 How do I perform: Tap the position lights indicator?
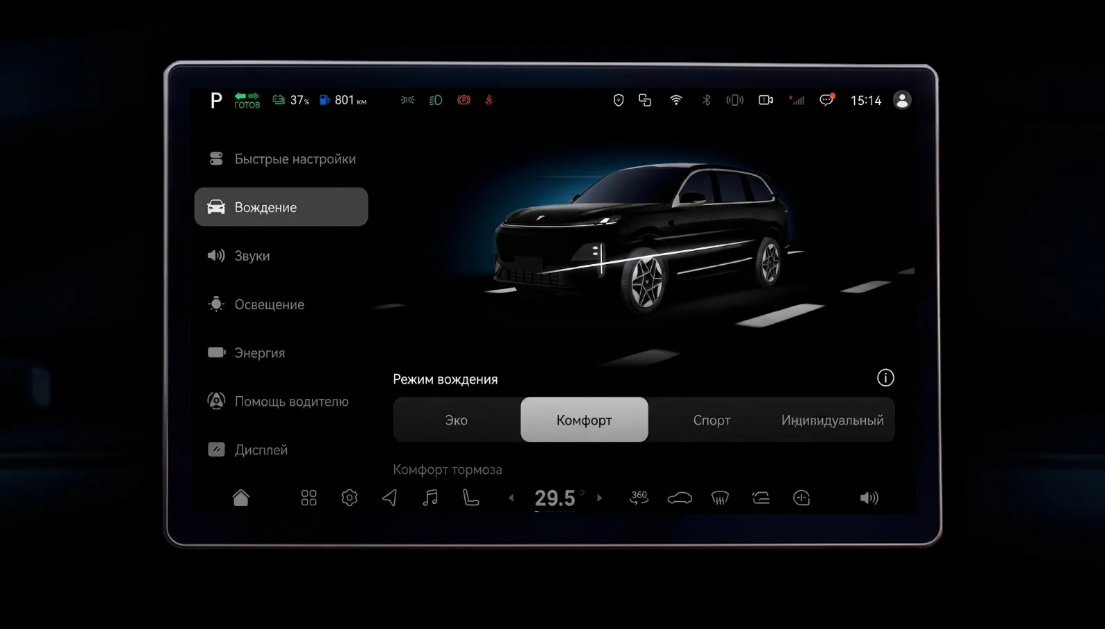(x=408, y=100)
